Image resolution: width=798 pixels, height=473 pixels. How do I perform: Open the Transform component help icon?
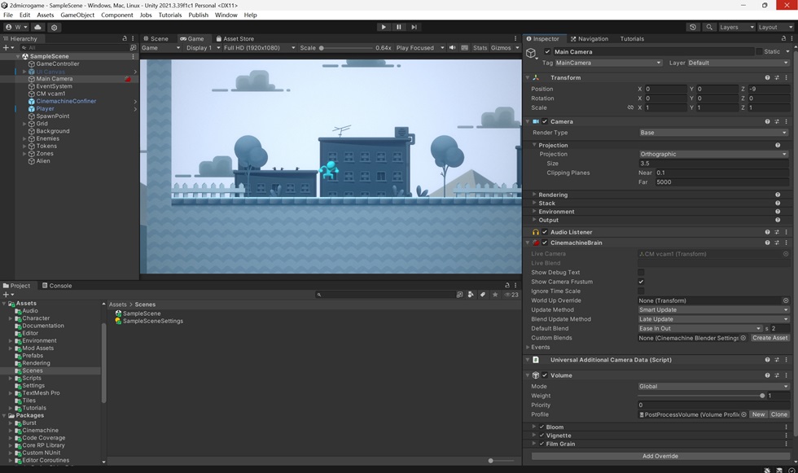767,78
